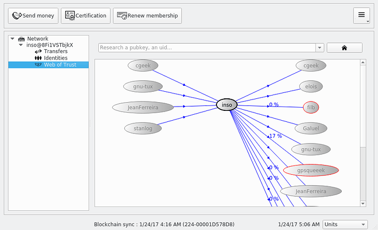Select the left JeanFerreira node

[x=143, y=108]
